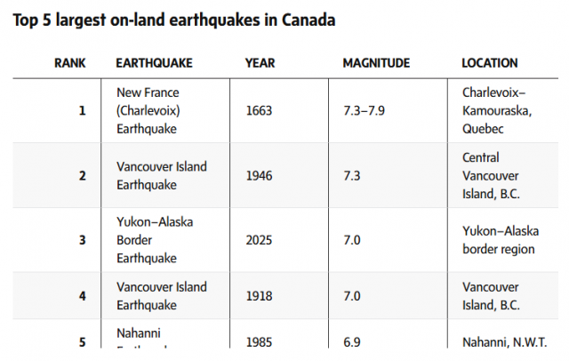
Task: Select the 1985 year cell
Action: (x=259, y=342)
